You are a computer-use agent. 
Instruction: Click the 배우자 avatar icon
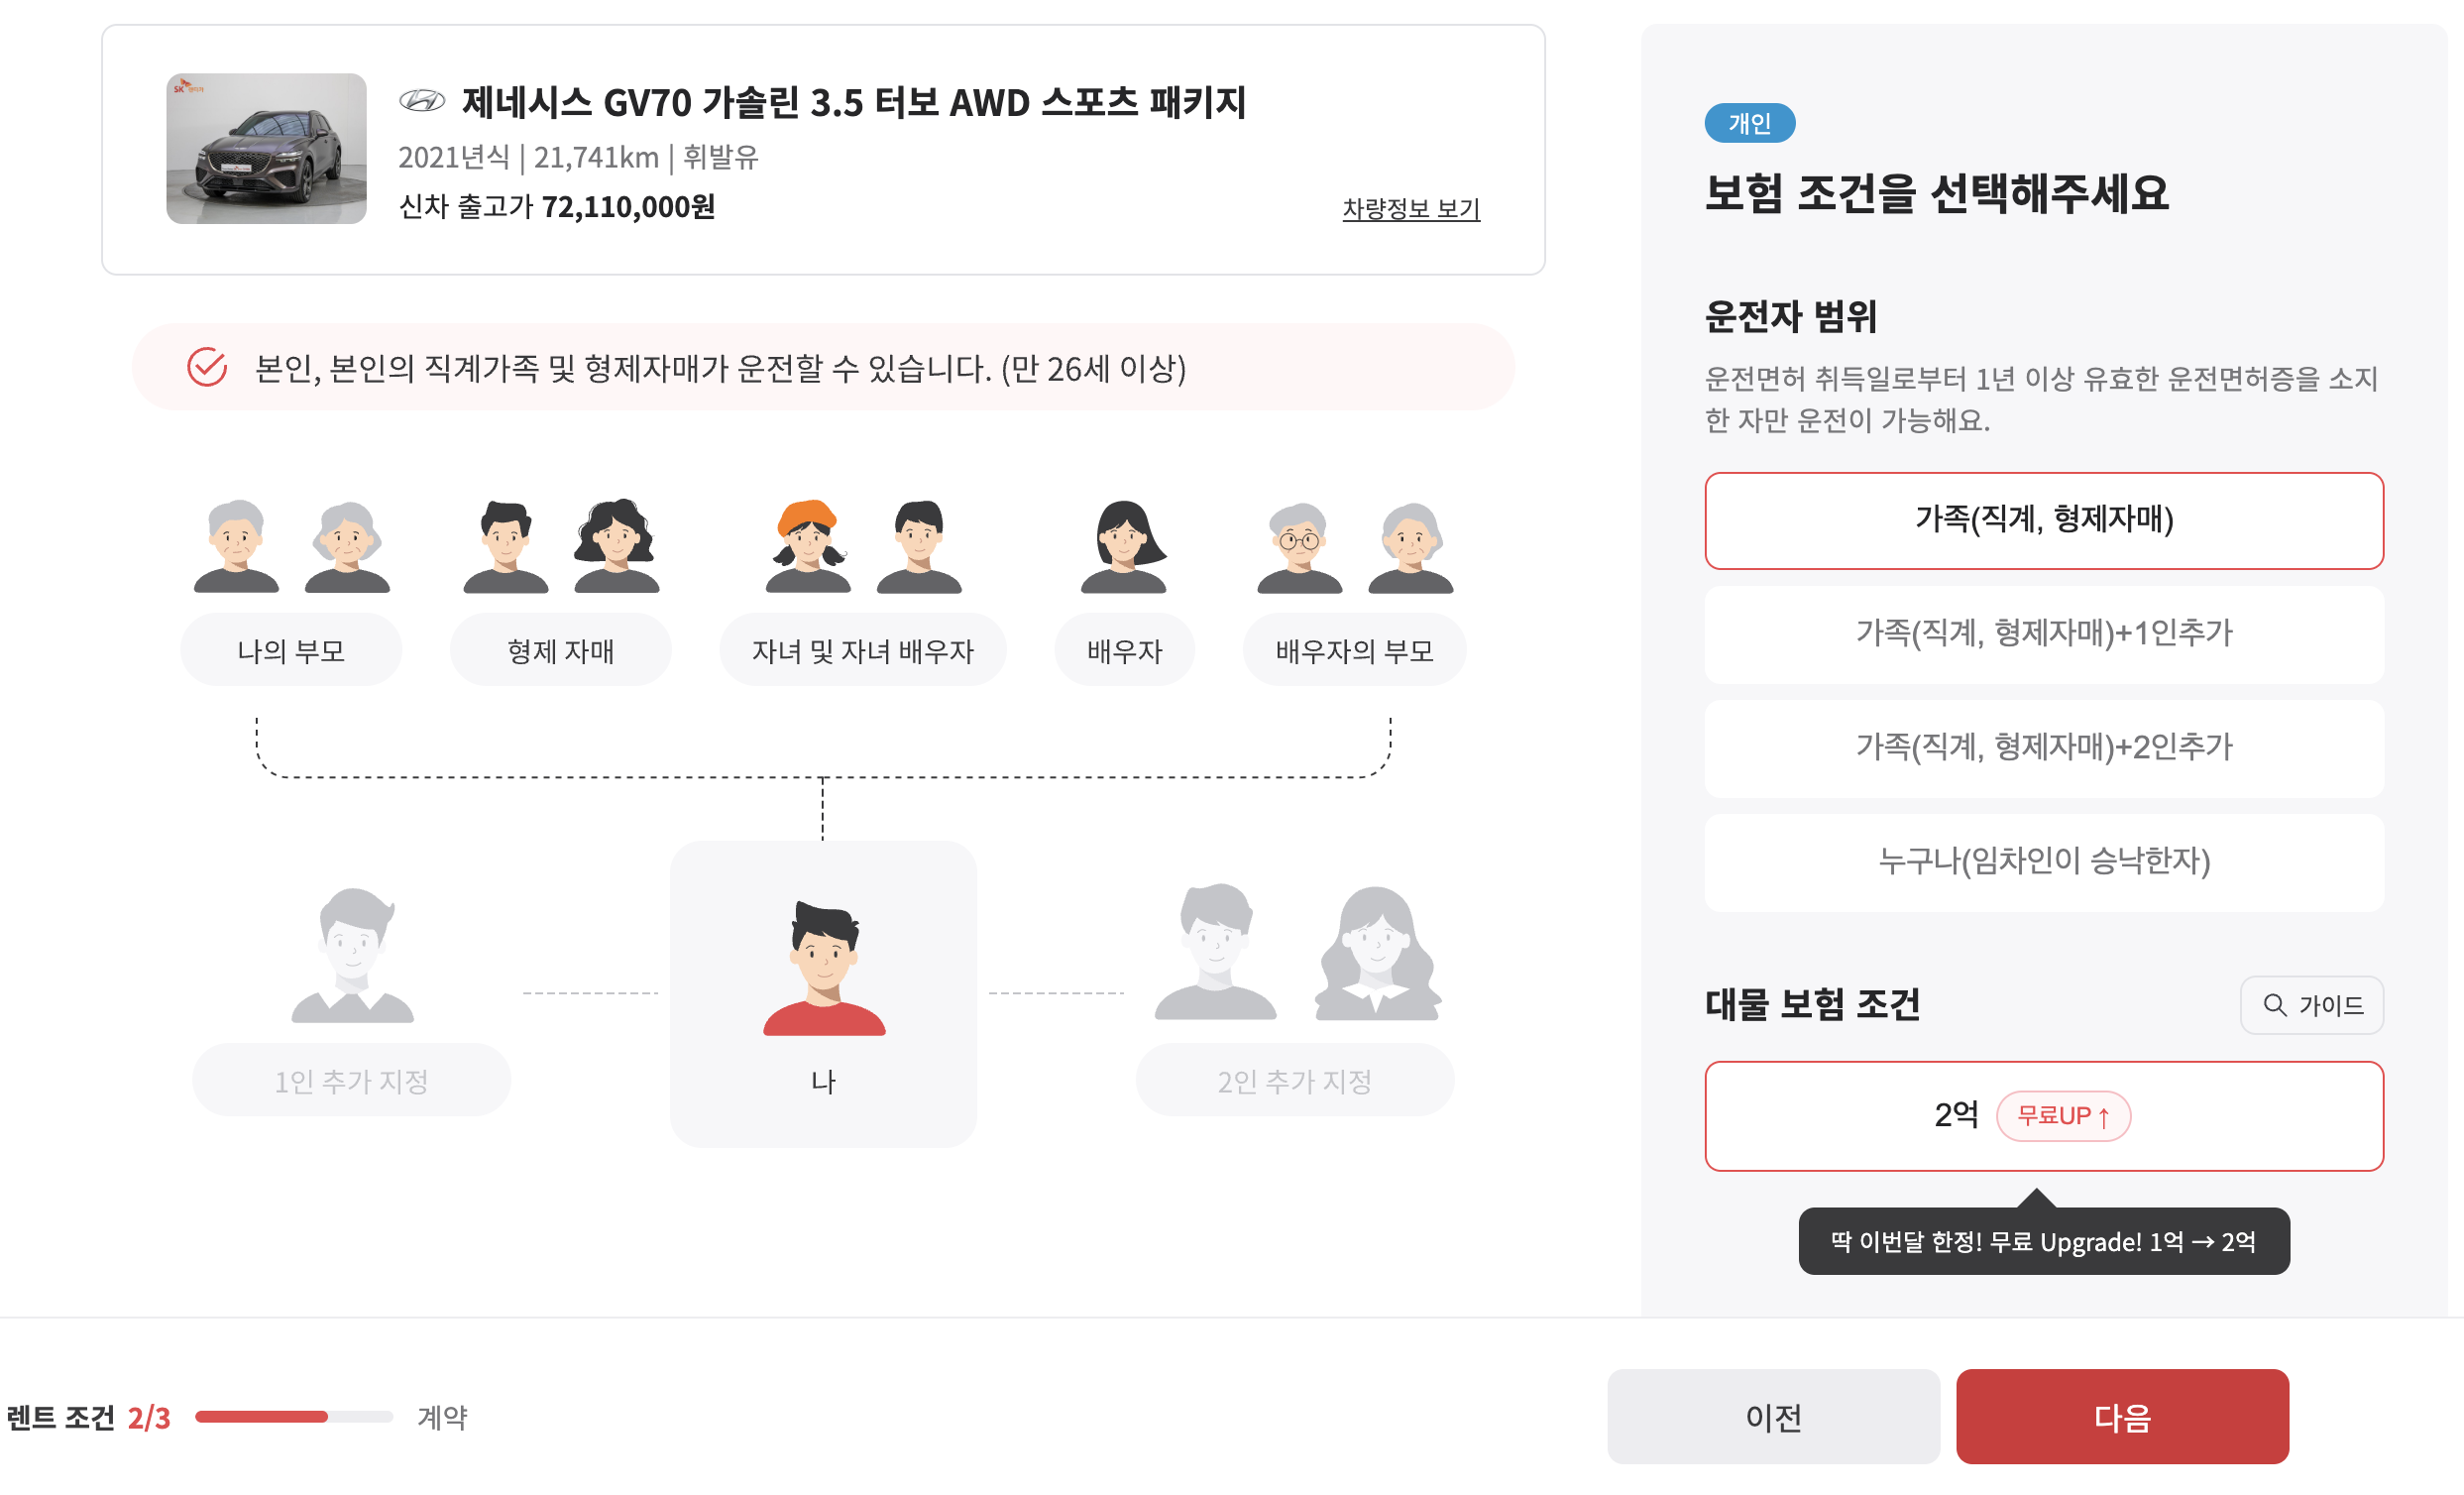[1123, 546]
